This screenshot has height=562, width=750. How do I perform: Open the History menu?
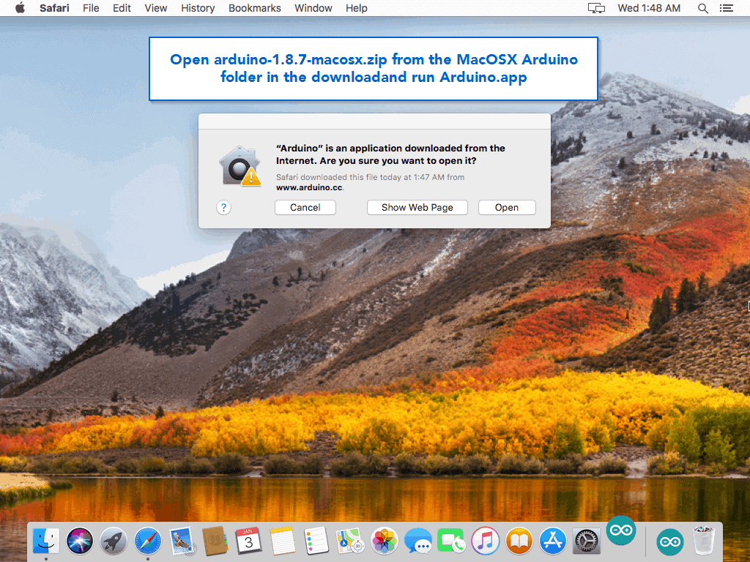point(198,8)
